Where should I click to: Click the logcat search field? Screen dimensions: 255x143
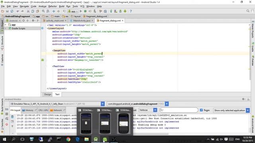[x=179, y=110]
